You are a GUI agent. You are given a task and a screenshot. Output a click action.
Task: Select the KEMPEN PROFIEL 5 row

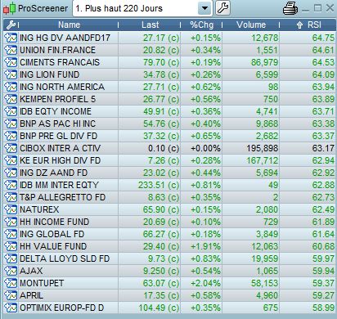[169, 99]
